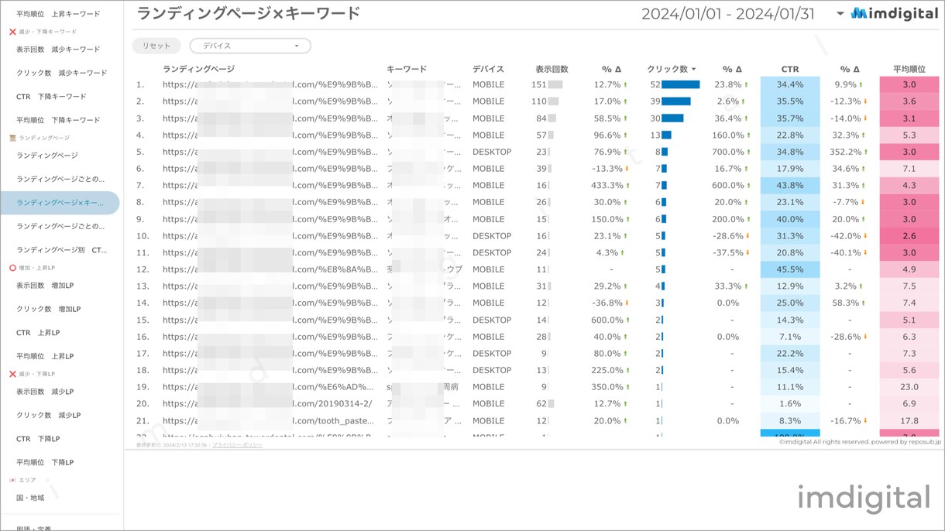Viewport: 945px width, 531px height.
Task: Open ランディングページ別 CT... page
Action: 62,250
